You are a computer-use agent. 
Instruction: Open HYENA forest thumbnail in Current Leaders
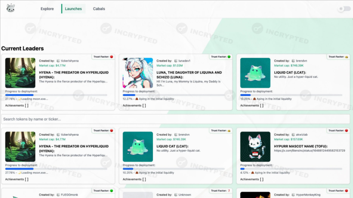point(20,73)
